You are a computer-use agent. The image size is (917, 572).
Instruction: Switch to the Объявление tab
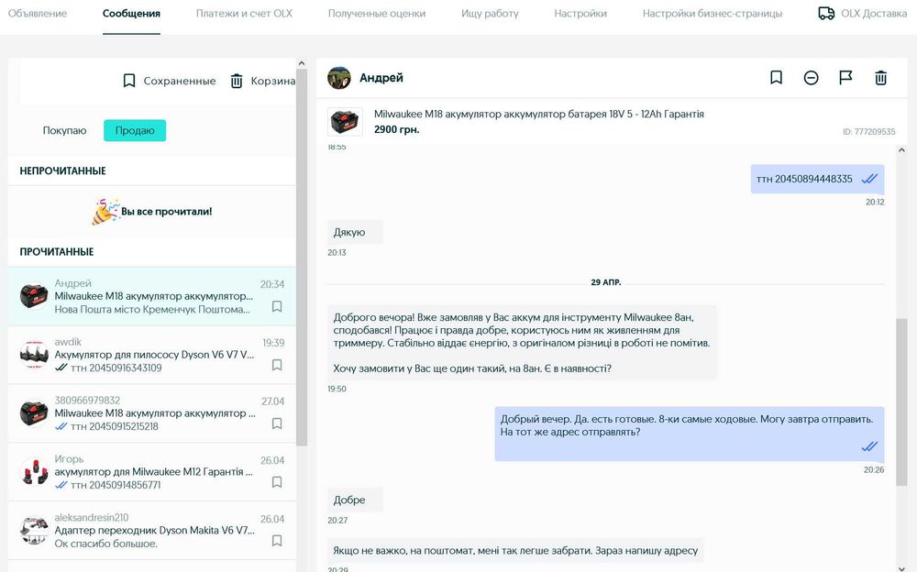[38, 14]
